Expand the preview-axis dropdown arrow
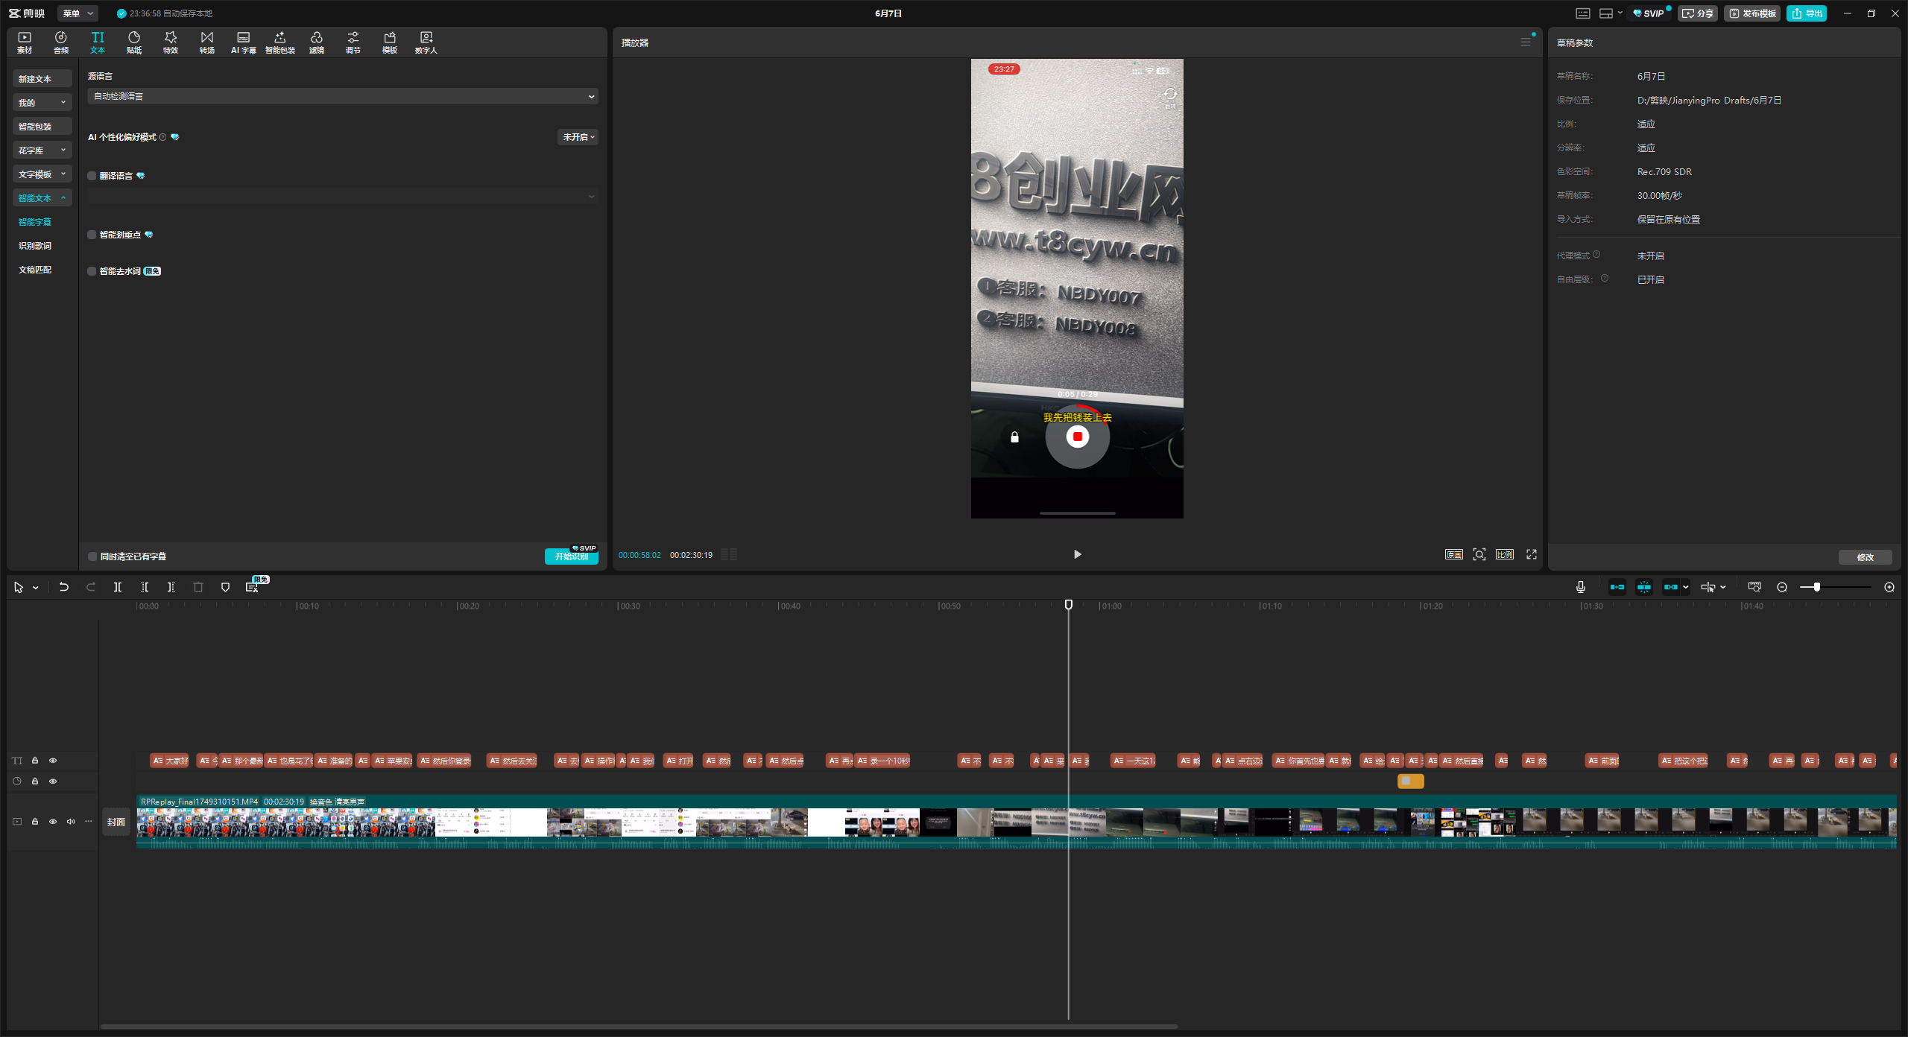The image size is (1908, 1037). (1723, 587)
